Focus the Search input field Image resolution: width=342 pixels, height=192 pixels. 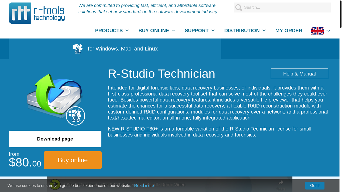coord(282,7)
